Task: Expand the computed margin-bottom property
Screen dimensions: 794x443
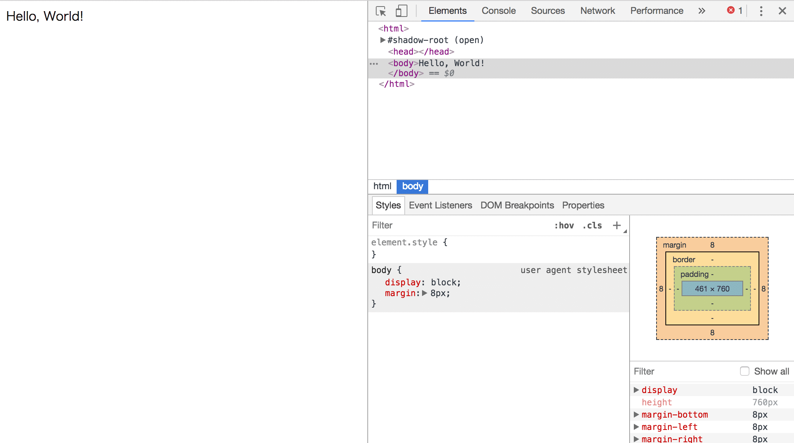Action: point(636,415)
